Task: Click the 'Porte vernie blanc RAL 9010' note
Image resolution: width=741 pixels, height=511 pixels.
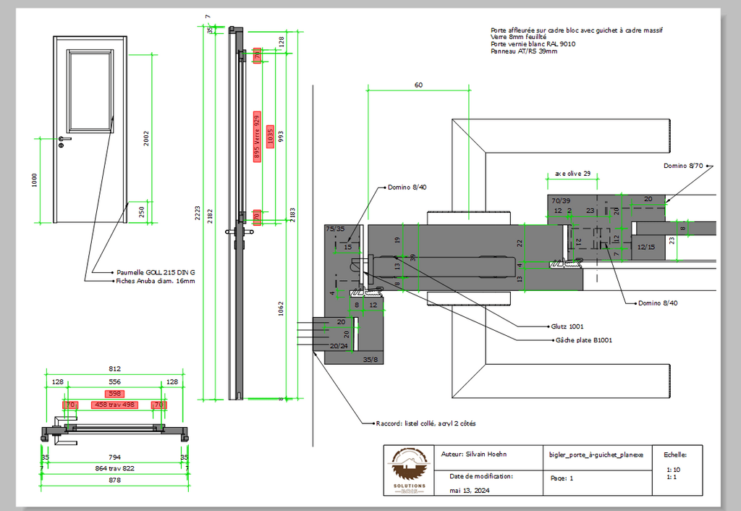Action: [533, 44]
